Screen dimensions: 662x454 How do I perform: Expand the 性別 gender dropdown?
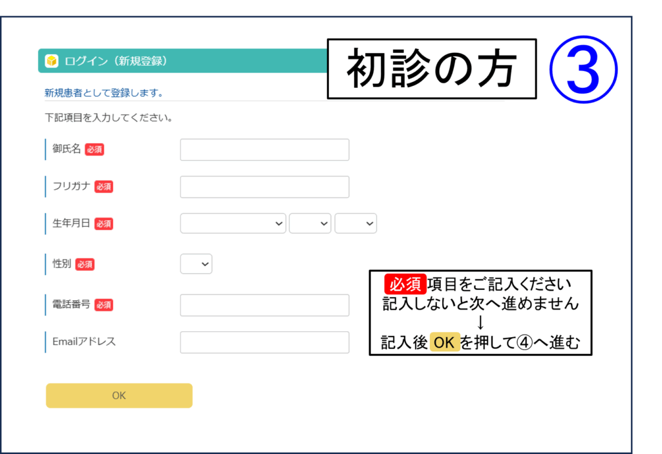point(196,264)
